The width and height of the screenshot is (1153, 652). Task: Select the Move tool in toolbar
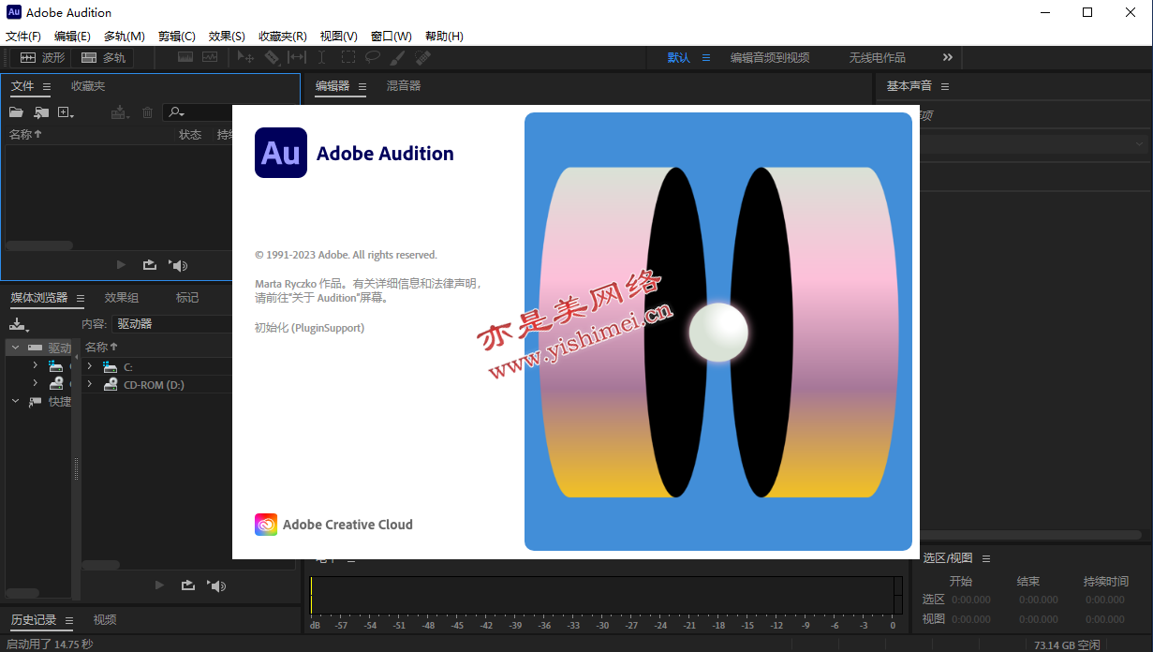pos(246,57)
